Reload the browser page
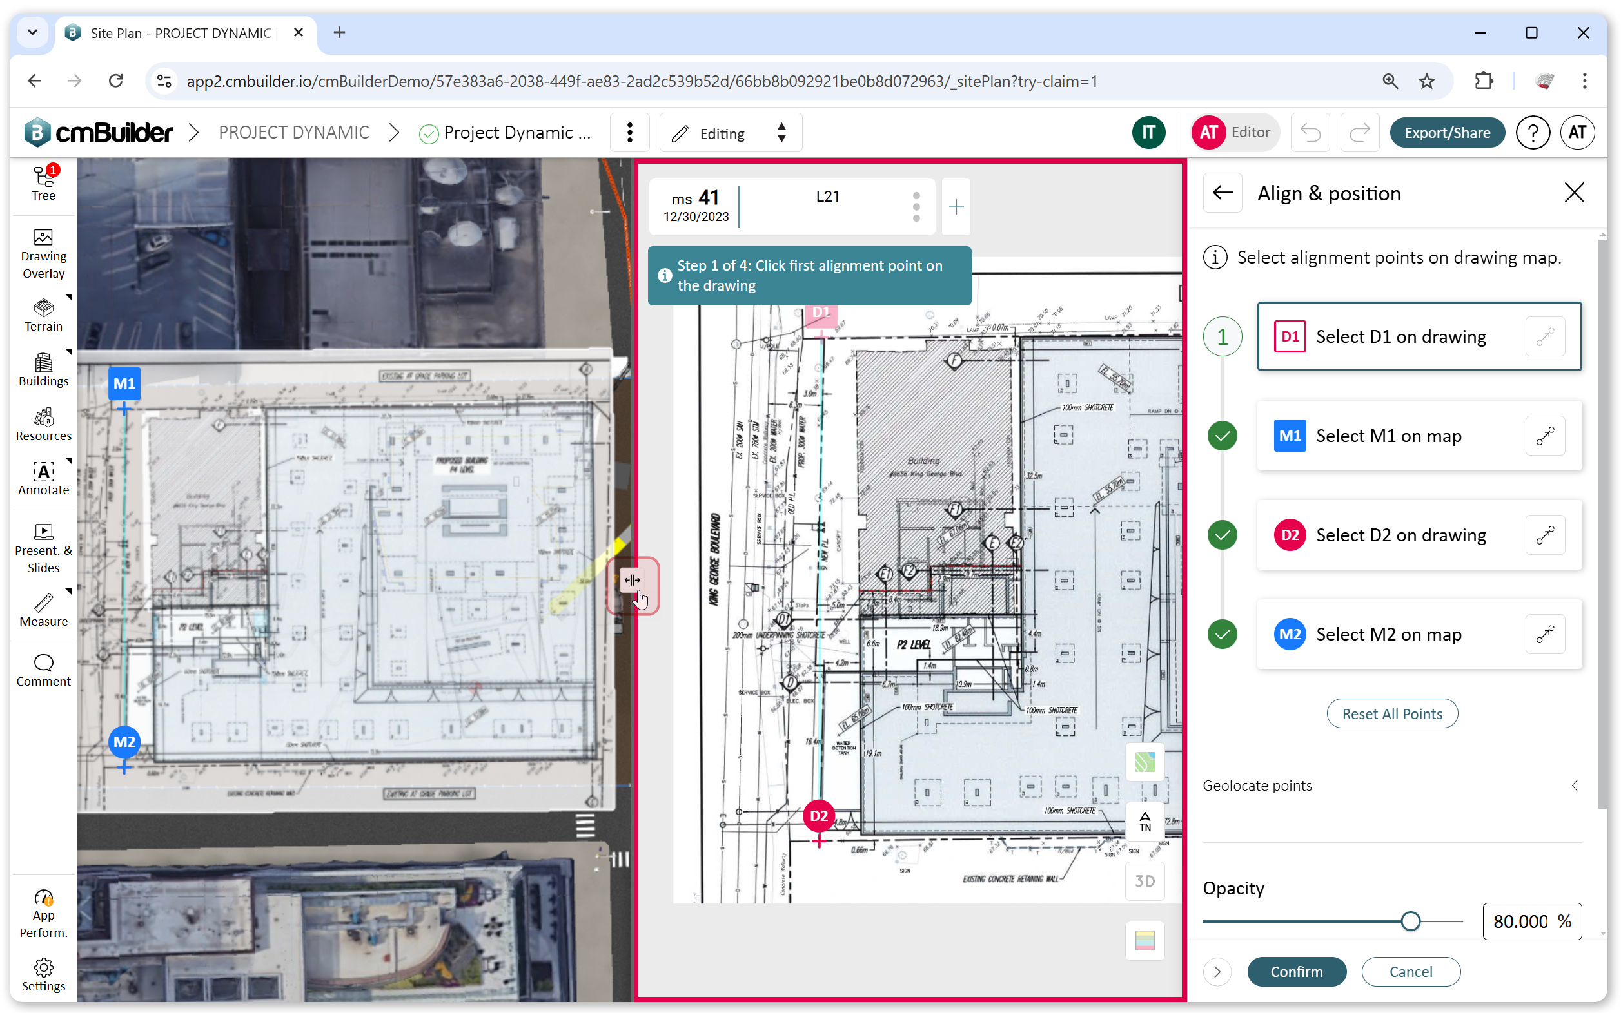 coord(115,81)
